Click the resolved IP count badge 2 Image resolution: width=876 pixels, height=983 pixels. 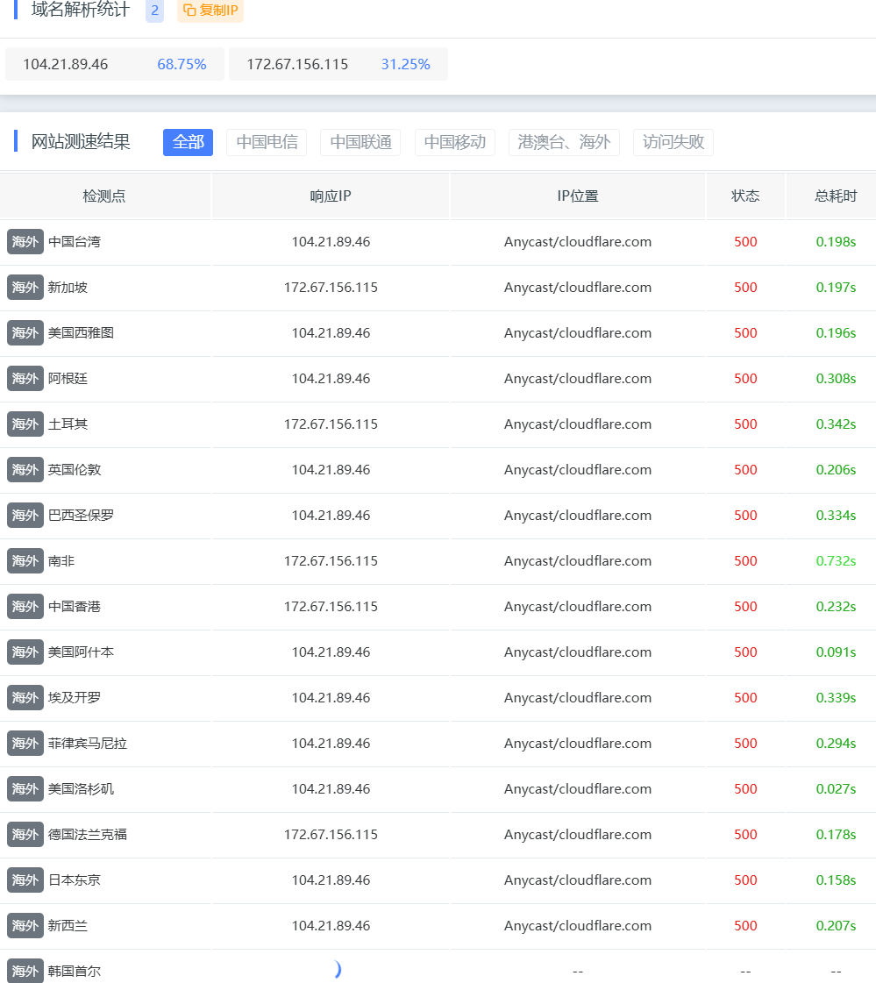pyautogui.click(x=154, y=11)
